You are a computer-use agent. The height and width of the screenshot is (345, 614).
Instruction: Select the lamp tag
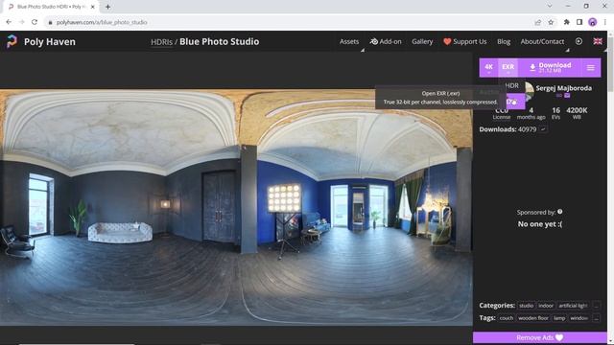(559, 318)
